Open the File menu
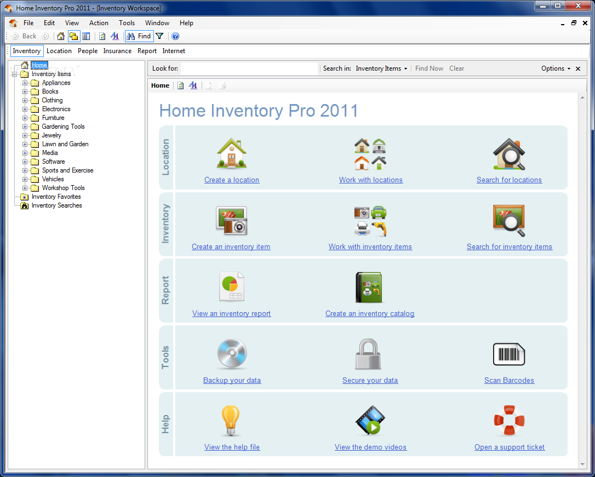The width and height of the screenshot is (595, 477). click(28, 23)
